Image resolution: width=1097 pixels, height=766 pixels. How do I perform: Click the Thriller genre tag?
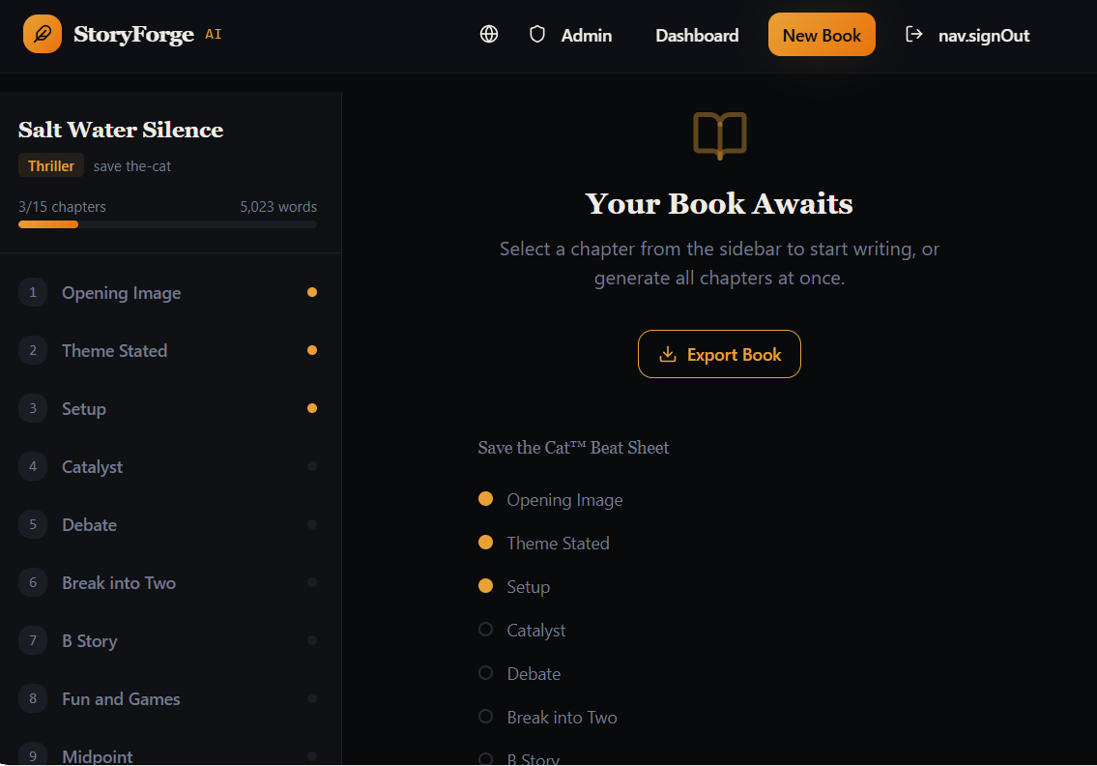pos(51,166)
